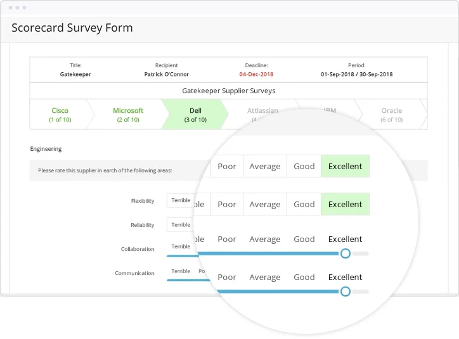Click the Collaboration row label

coord(138,249)
